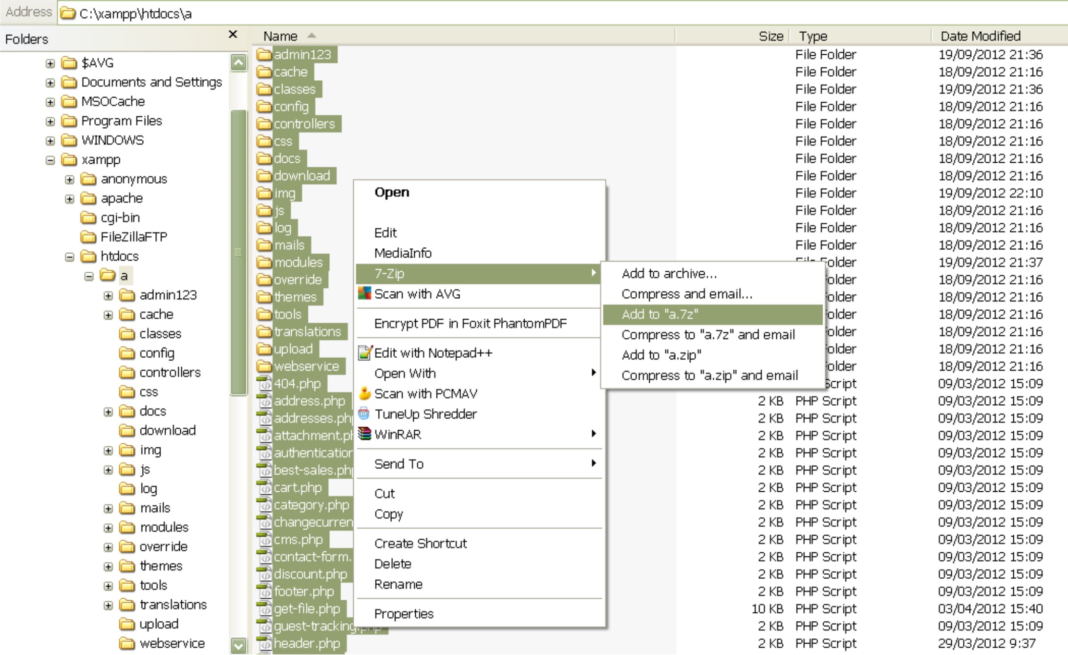Sort files by Date Modified column
The image size is (1068, 655).
[980, 36]
